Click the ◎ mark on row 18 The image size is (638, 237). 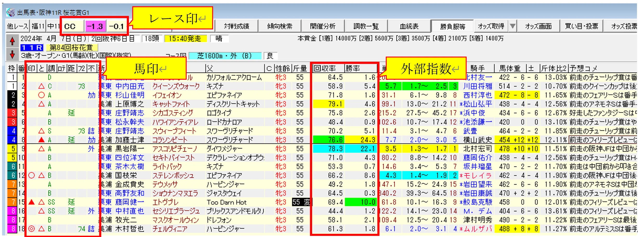coord(31,229)
